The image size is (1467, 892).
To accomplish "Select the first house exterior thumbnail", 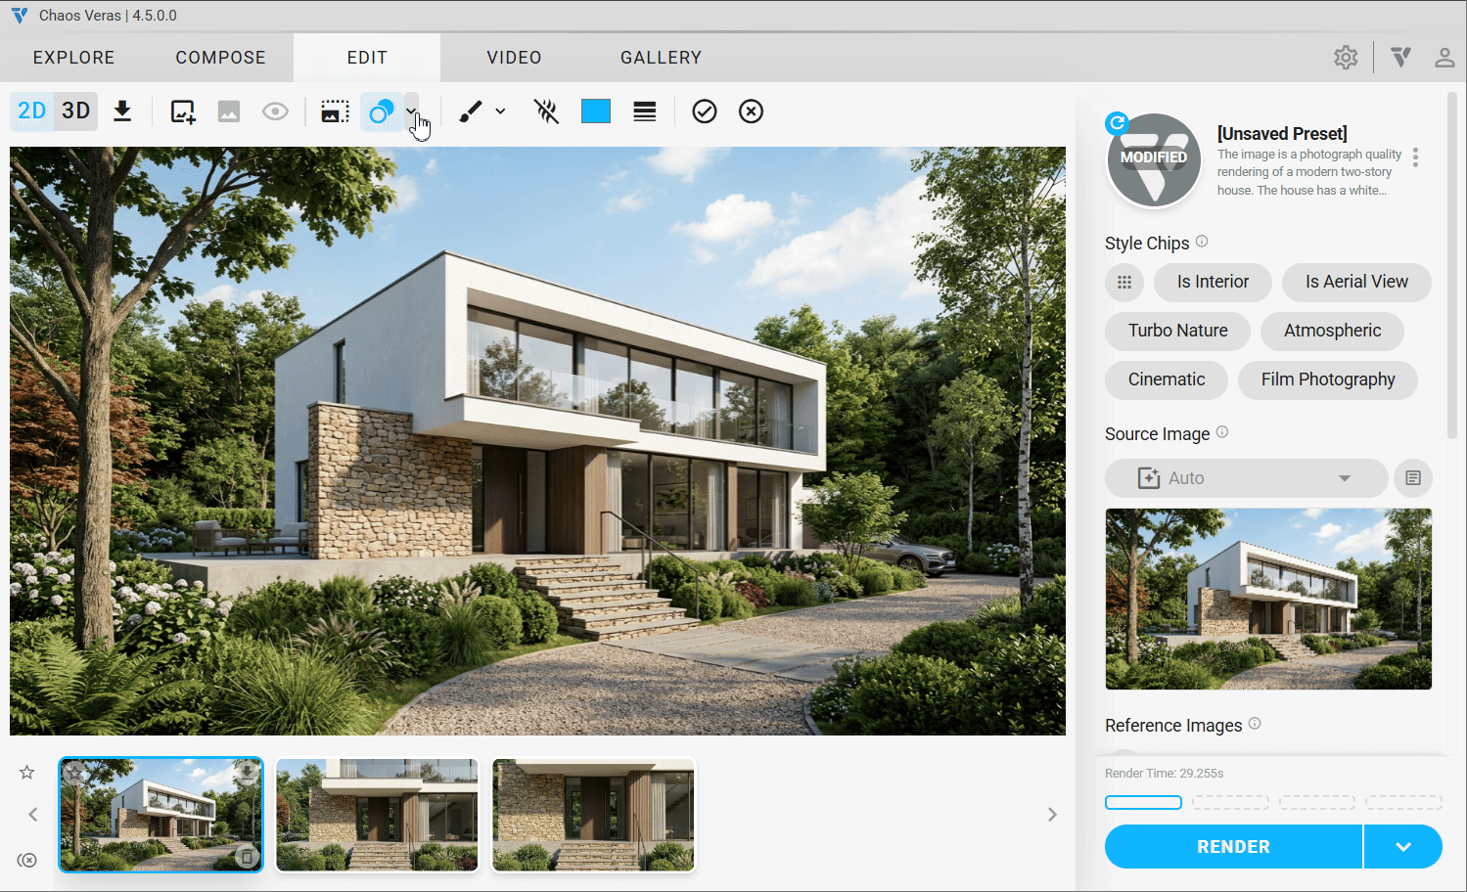I will [161, 815].
